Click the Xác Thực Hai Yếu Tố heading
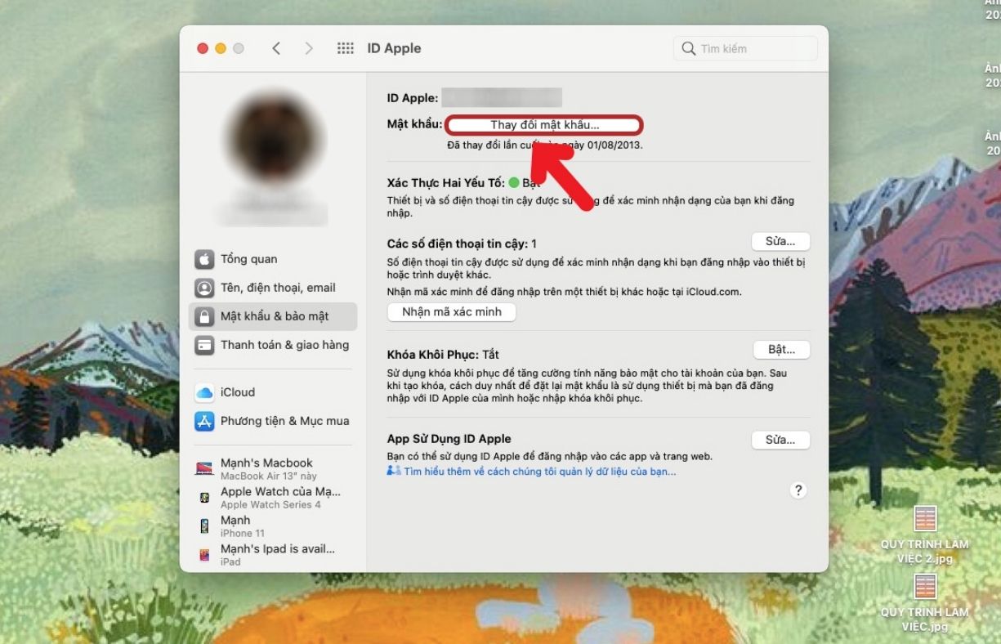Viewport: 1001px width, 644px height. point(445,183)
